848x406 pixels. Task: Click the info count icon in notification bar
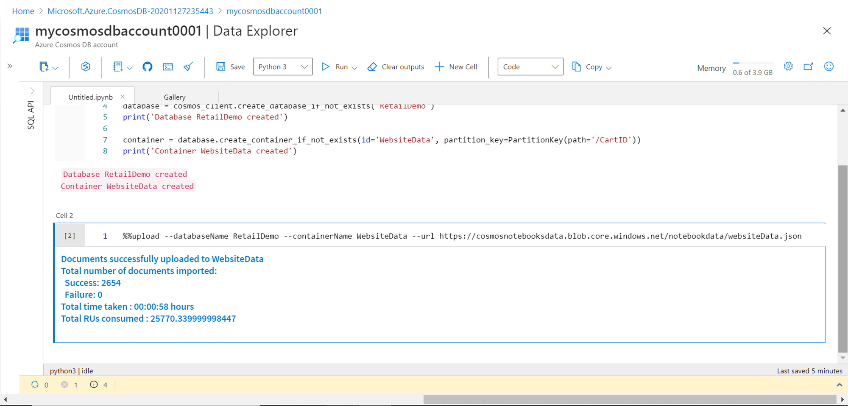tap(94, 384)
